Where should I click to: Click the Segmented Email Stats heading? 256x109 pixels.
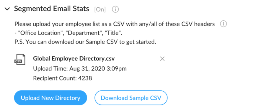tap(52, 9)
